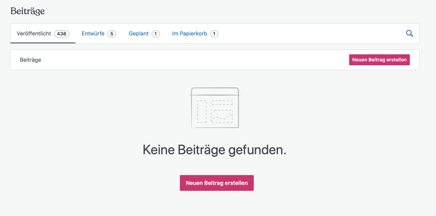Click the tall dashed sidebar box in the illustration
Viewport: 436px width, 216px height.
[202, 111]
